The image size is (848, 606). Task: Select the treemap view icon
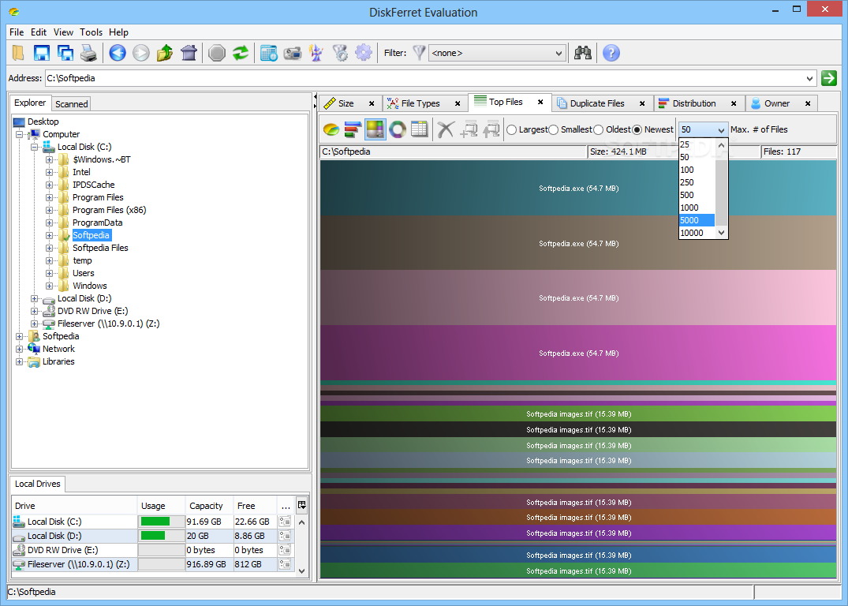pyautogui.click(x=375, y=129)
